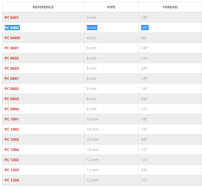
Task: Open the PC 1202 reference
Action: 12,160
